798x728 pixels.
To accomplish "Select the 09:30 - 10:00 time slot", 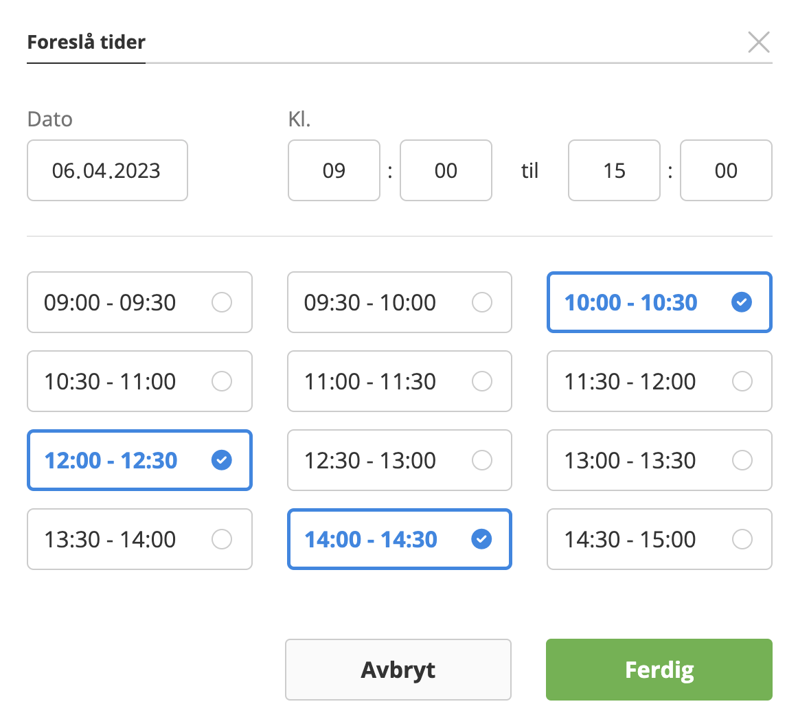I will coord(399,302).
